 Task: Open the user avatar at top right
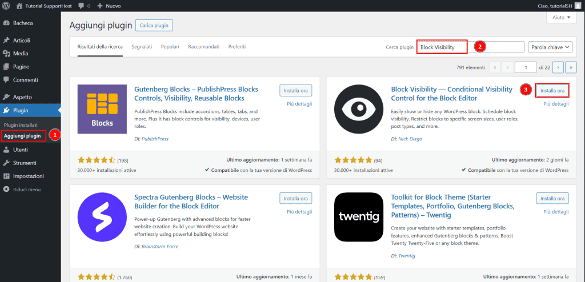coord(578,6)
